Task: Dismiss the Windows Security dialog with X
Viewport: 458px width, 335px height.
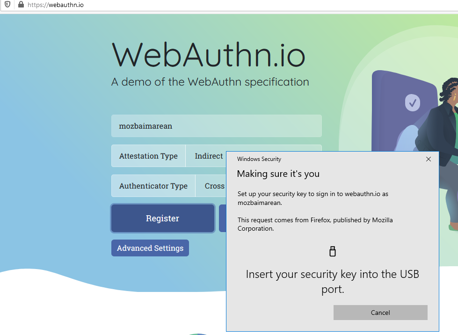Action: [x=428, y=159]
